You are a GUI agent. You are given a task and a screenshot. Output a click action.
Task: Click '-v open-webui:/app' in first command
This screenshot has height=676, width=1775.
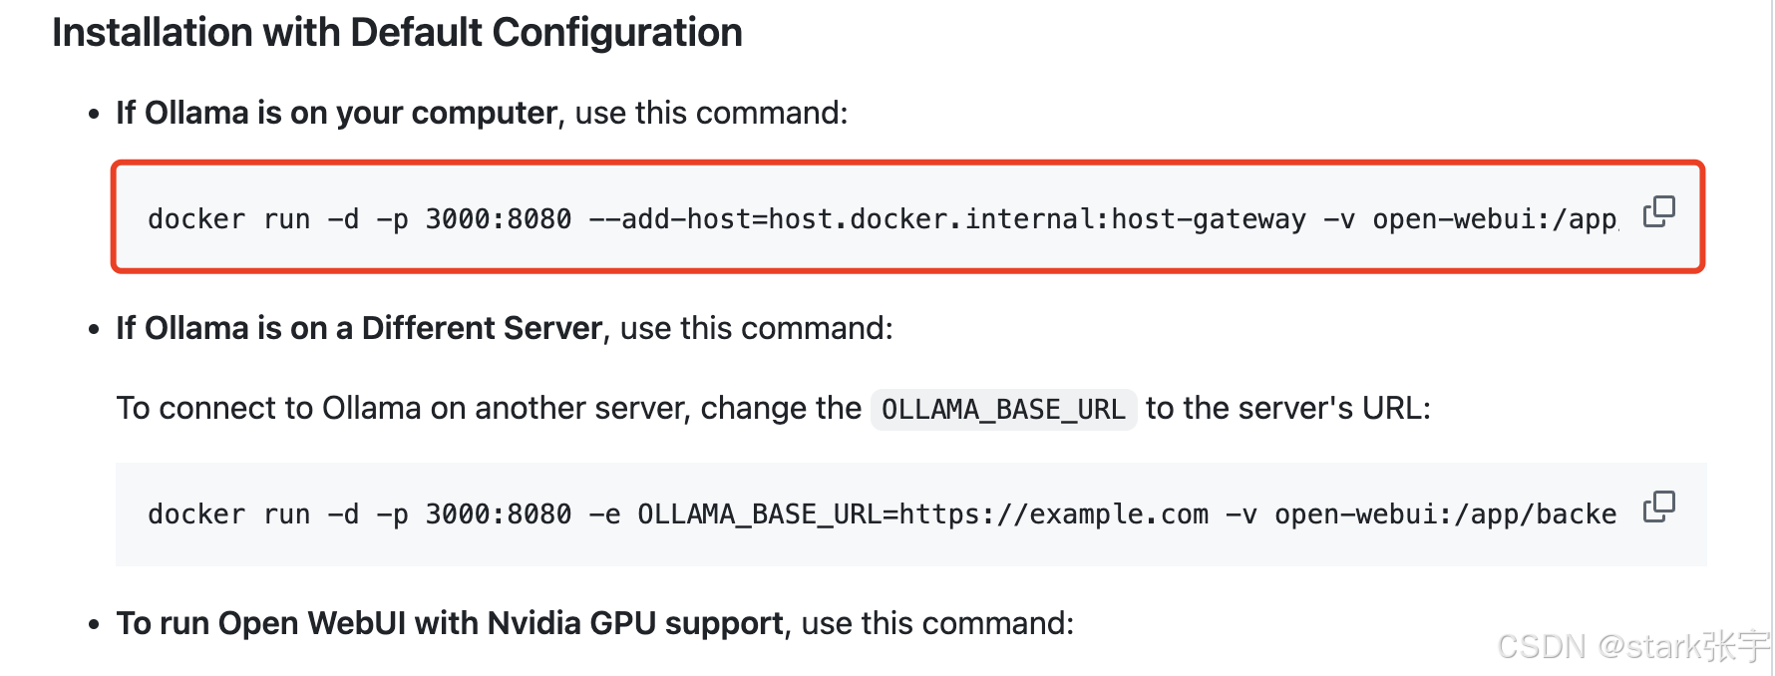pos(1469,219)
